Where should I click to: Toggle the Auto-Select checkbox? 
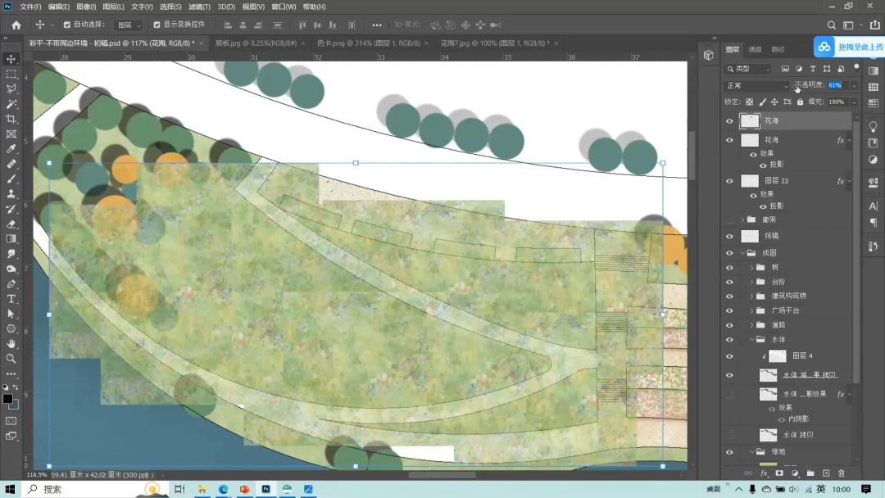[67, 25]
